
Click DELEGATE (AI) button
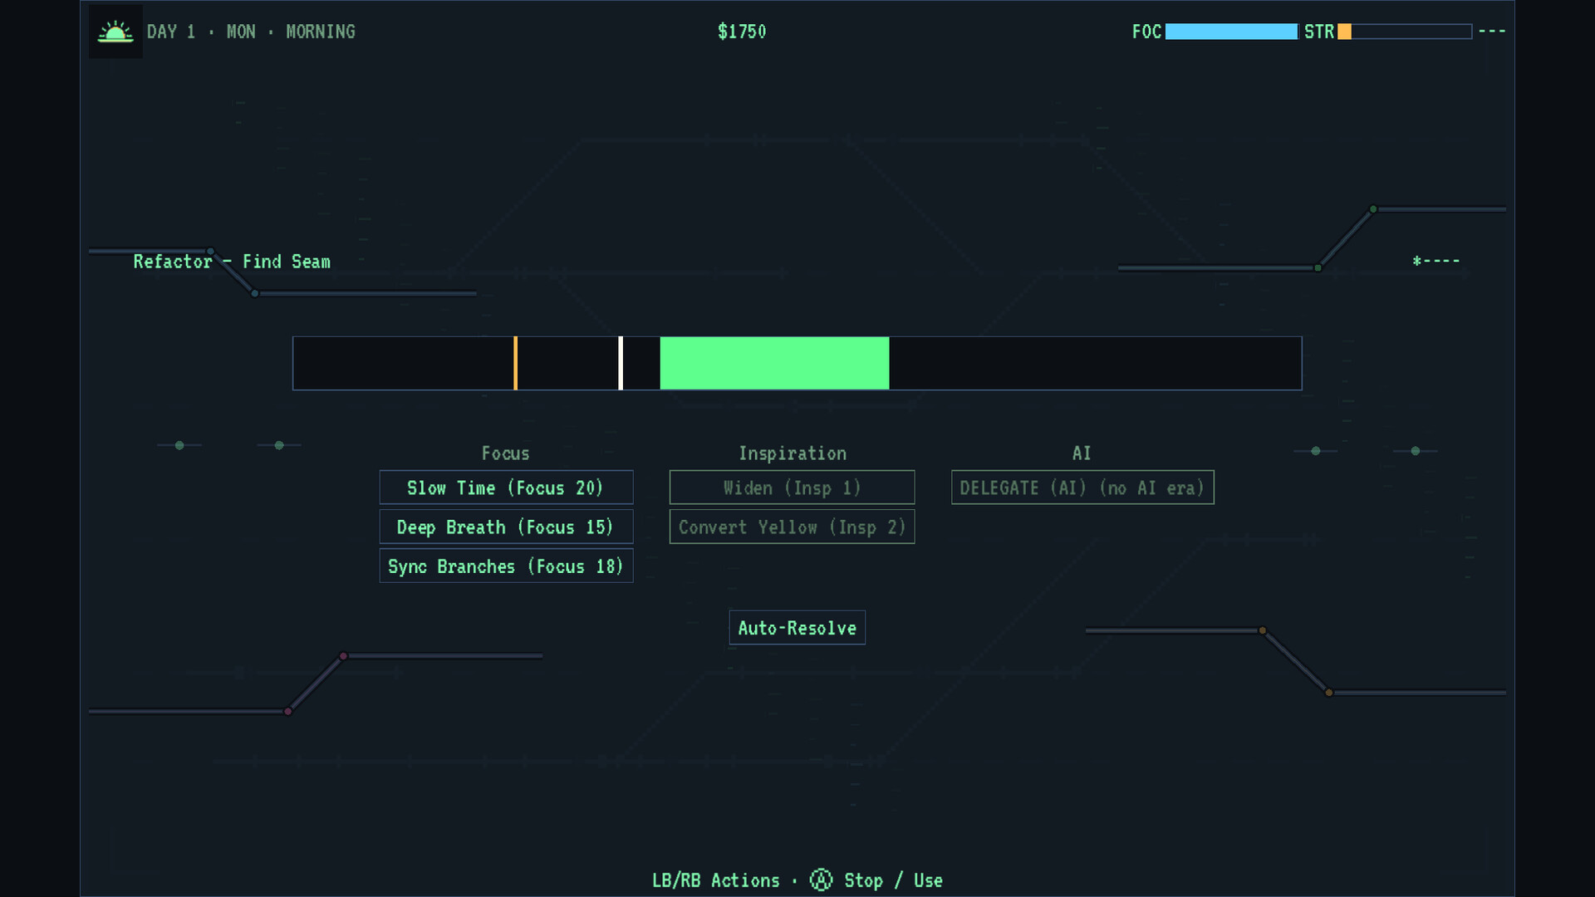(1082, 488)
